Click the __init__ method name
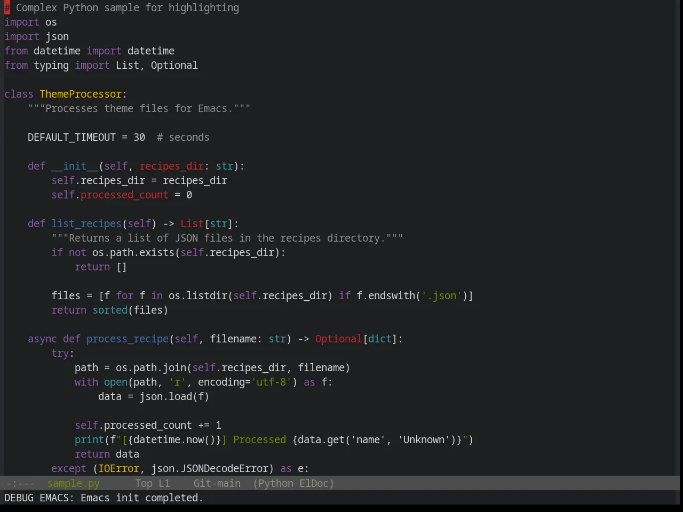Image resolution: width=683 pixels, height=512 pixels. click(x=75, y=166)
